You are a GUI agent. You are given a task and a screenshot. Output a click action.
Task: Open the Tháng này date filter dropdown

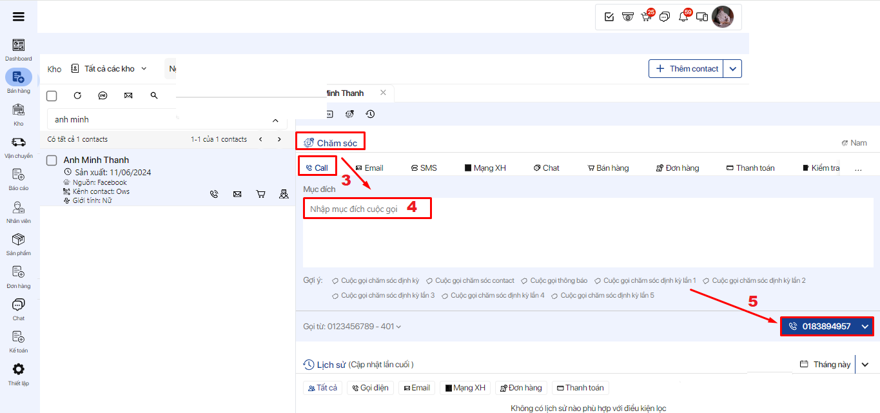pyautogui.click(x=865, y=365)
